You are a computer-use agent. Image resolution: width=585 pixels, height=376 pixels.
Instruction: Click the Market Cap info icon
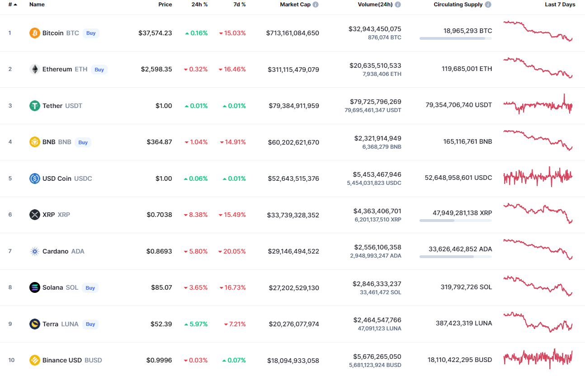pyautogui.click(x=316, y=5)
